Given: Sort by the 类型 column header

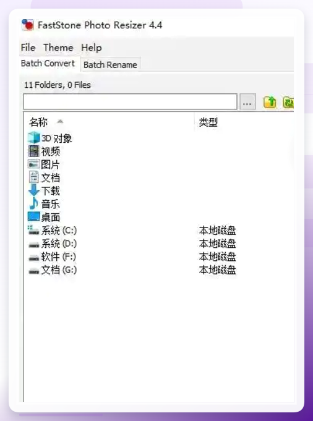Looking at the screenshot, I should tap(208, 122).
